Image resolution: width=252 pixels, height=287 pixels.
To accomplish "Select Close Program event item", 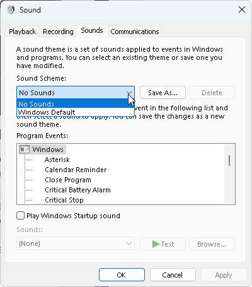I will pos(68,180).
